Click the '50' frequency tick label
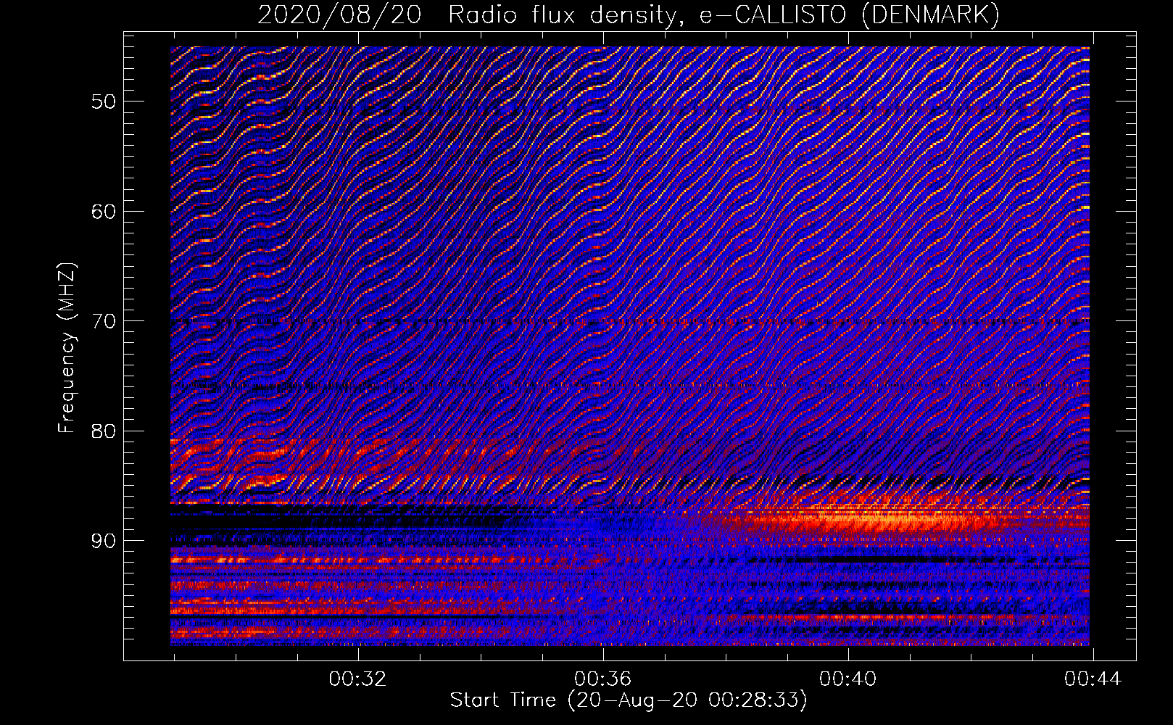The image size is (1173, 725). pos(104,101)
